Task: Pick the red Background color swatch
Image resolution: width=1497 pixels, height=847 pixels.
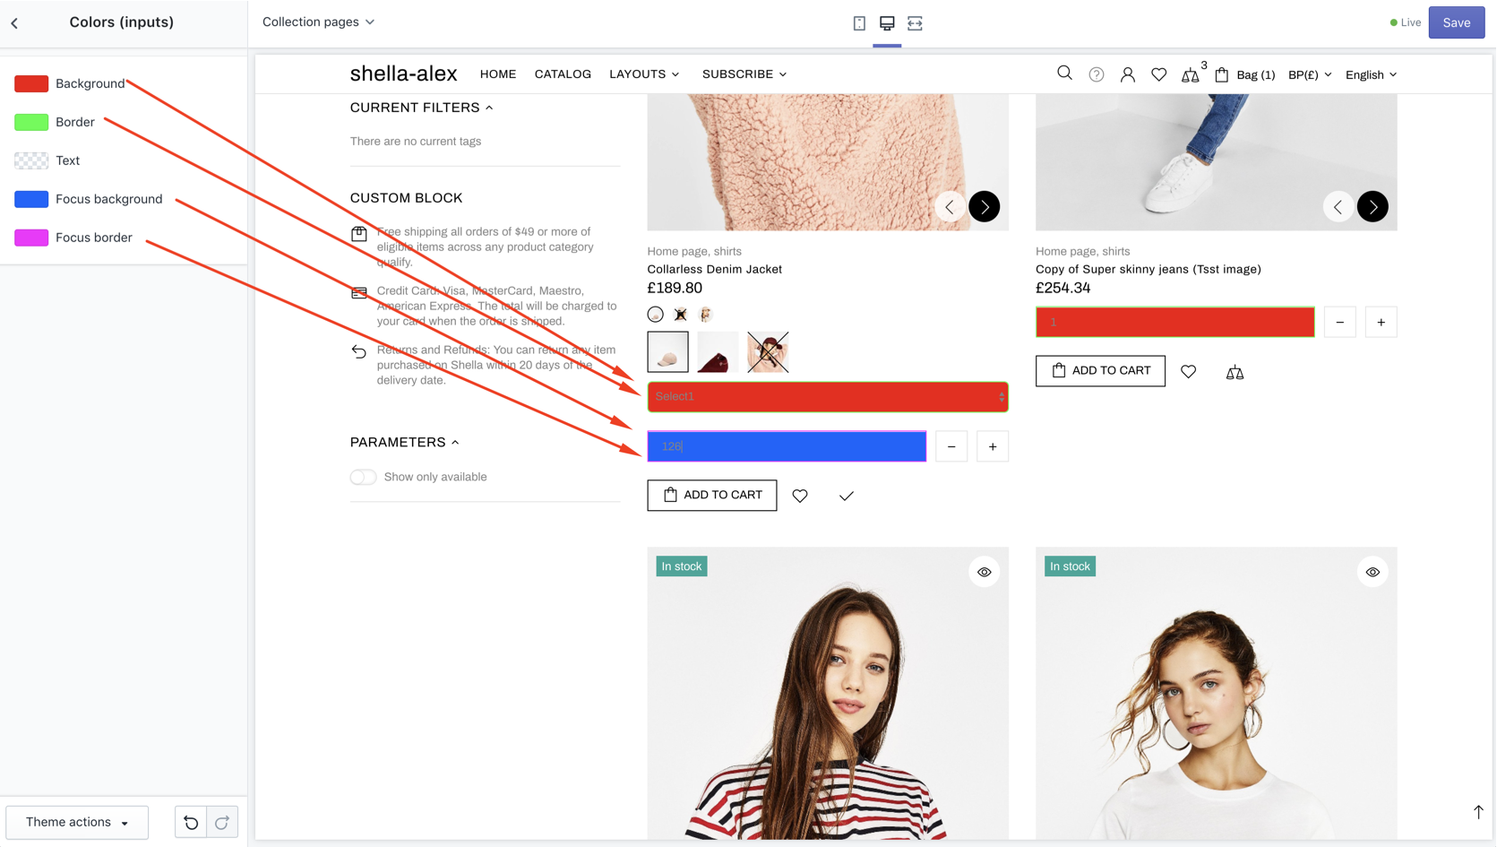Action: click(x=31, y=83)
